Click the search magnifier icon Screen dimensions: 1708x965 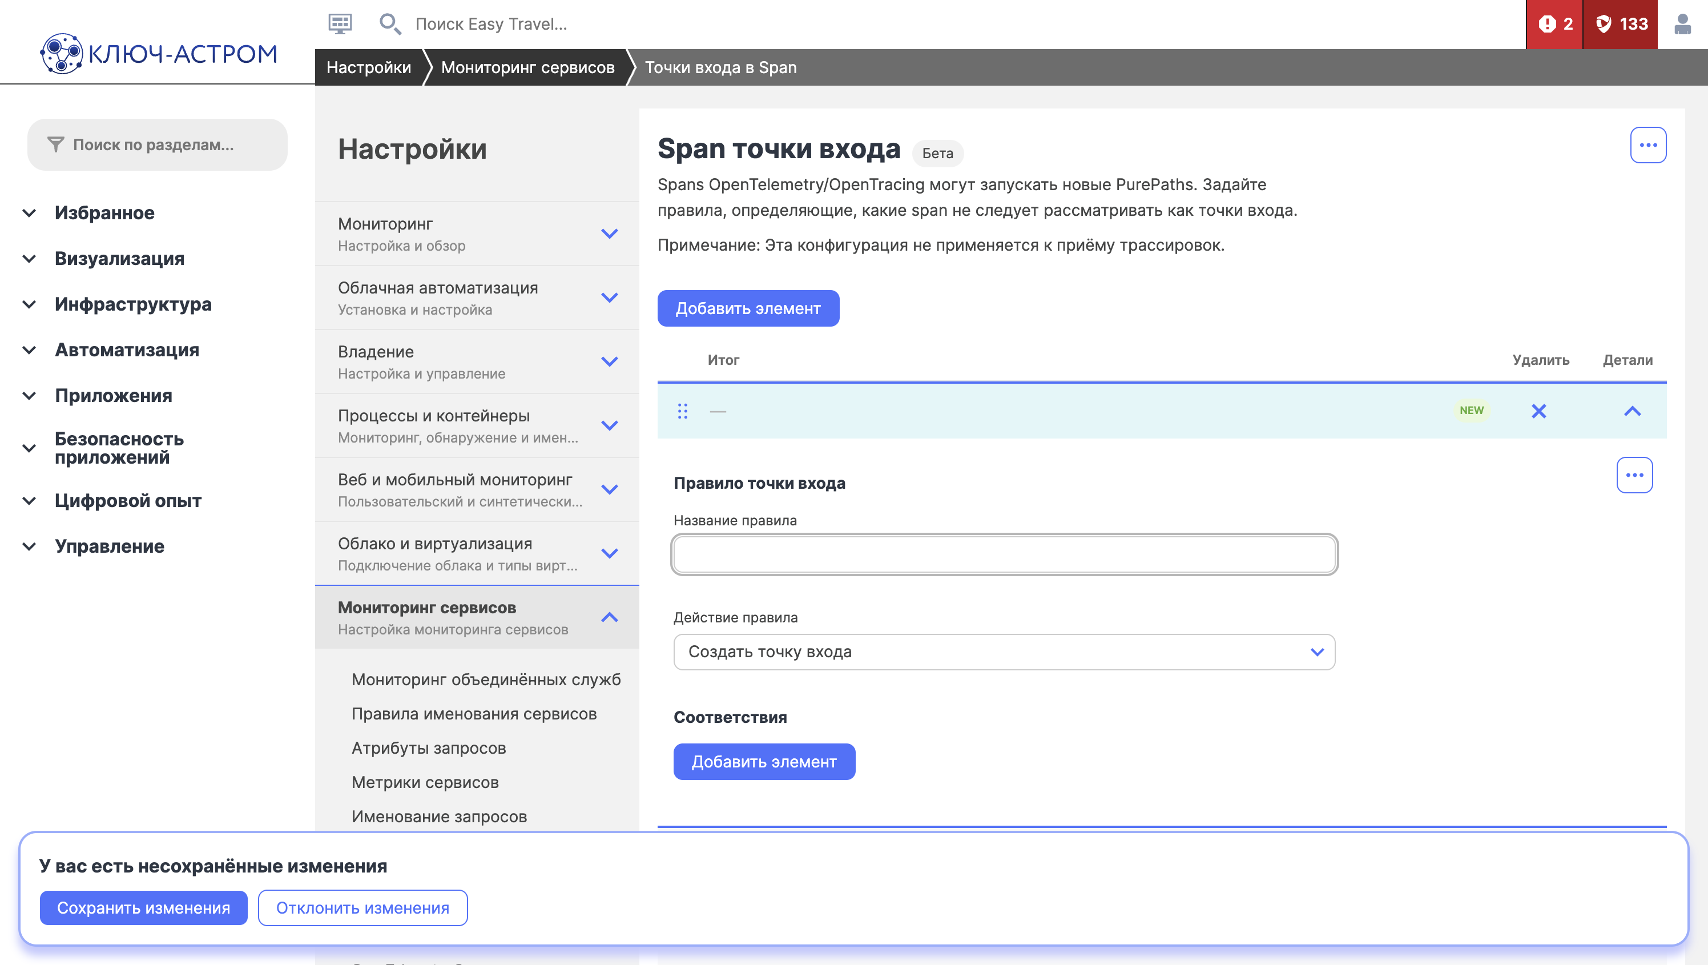[389, 24]
